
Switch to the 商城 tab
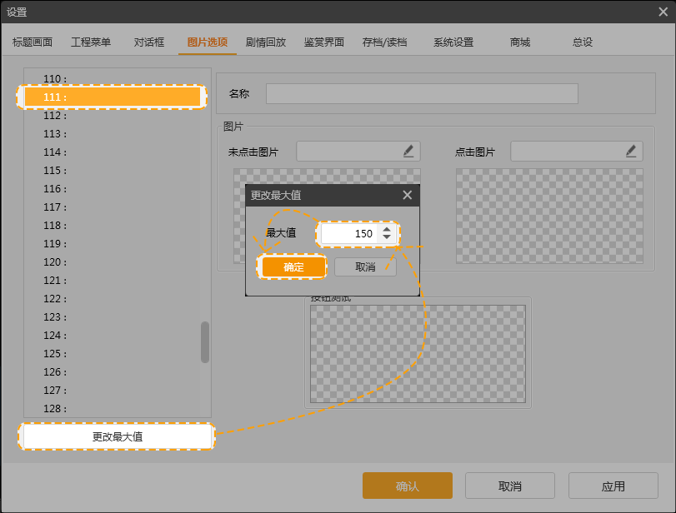click(x=518, y=40)
